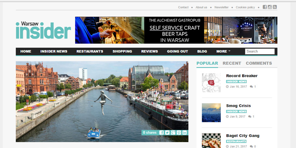The image size is (296, 148).
Task: Switch to the COMMENTS tab
Action: (x=259, y=63)
